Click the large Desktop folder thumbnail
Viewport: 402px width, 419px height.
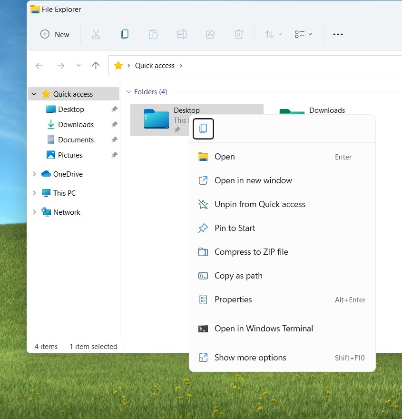pyautogui.click(x=157, y=119)
